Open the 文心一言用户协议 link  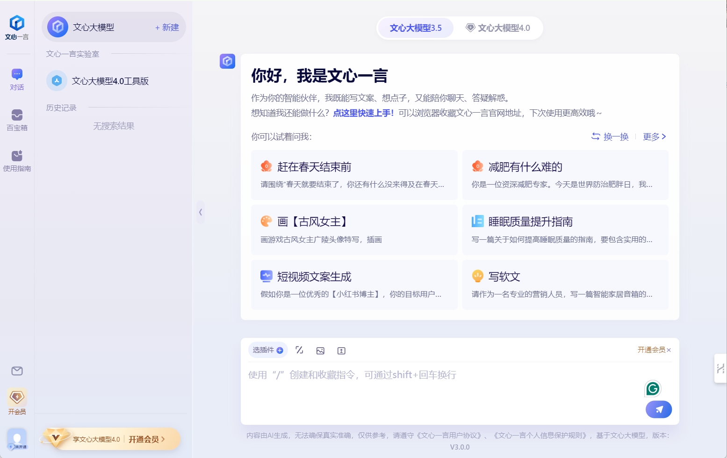tap(449, 436)
